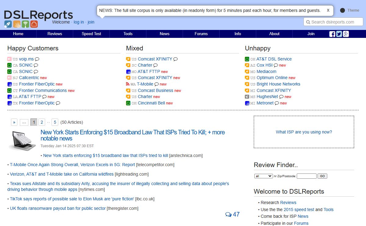Click 'What ISP are you using now?'
This screenshot has height=226, width=366.
click(x=304, y=132)
